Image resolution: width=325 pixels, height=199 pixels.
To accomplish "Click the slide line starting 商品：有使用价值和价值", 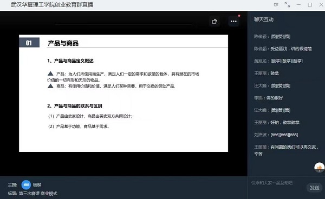I will click(x=111, y=86).
